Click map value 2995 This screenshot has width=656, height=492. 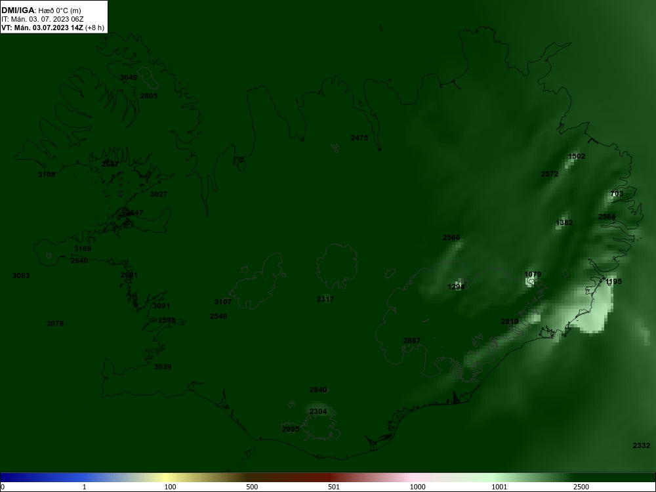tap(291, 429)
